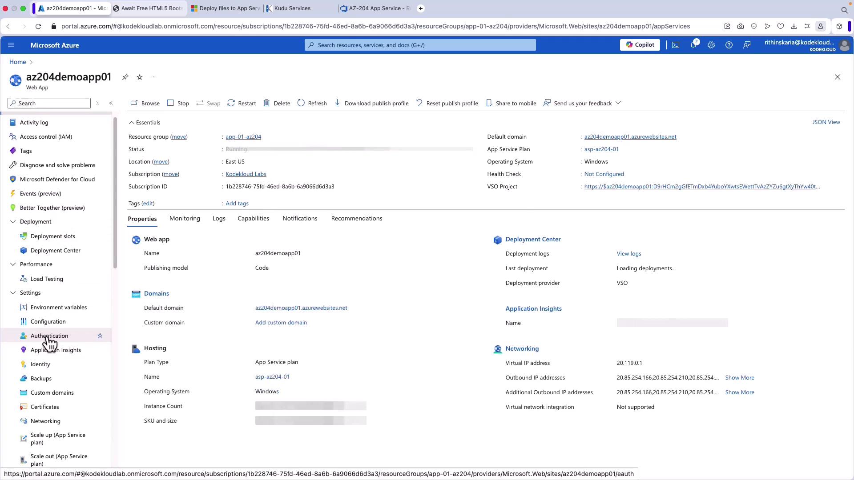Open the Azure hamburger menu
The width and height of the screenshot is (854, 480).
[11, 45]
